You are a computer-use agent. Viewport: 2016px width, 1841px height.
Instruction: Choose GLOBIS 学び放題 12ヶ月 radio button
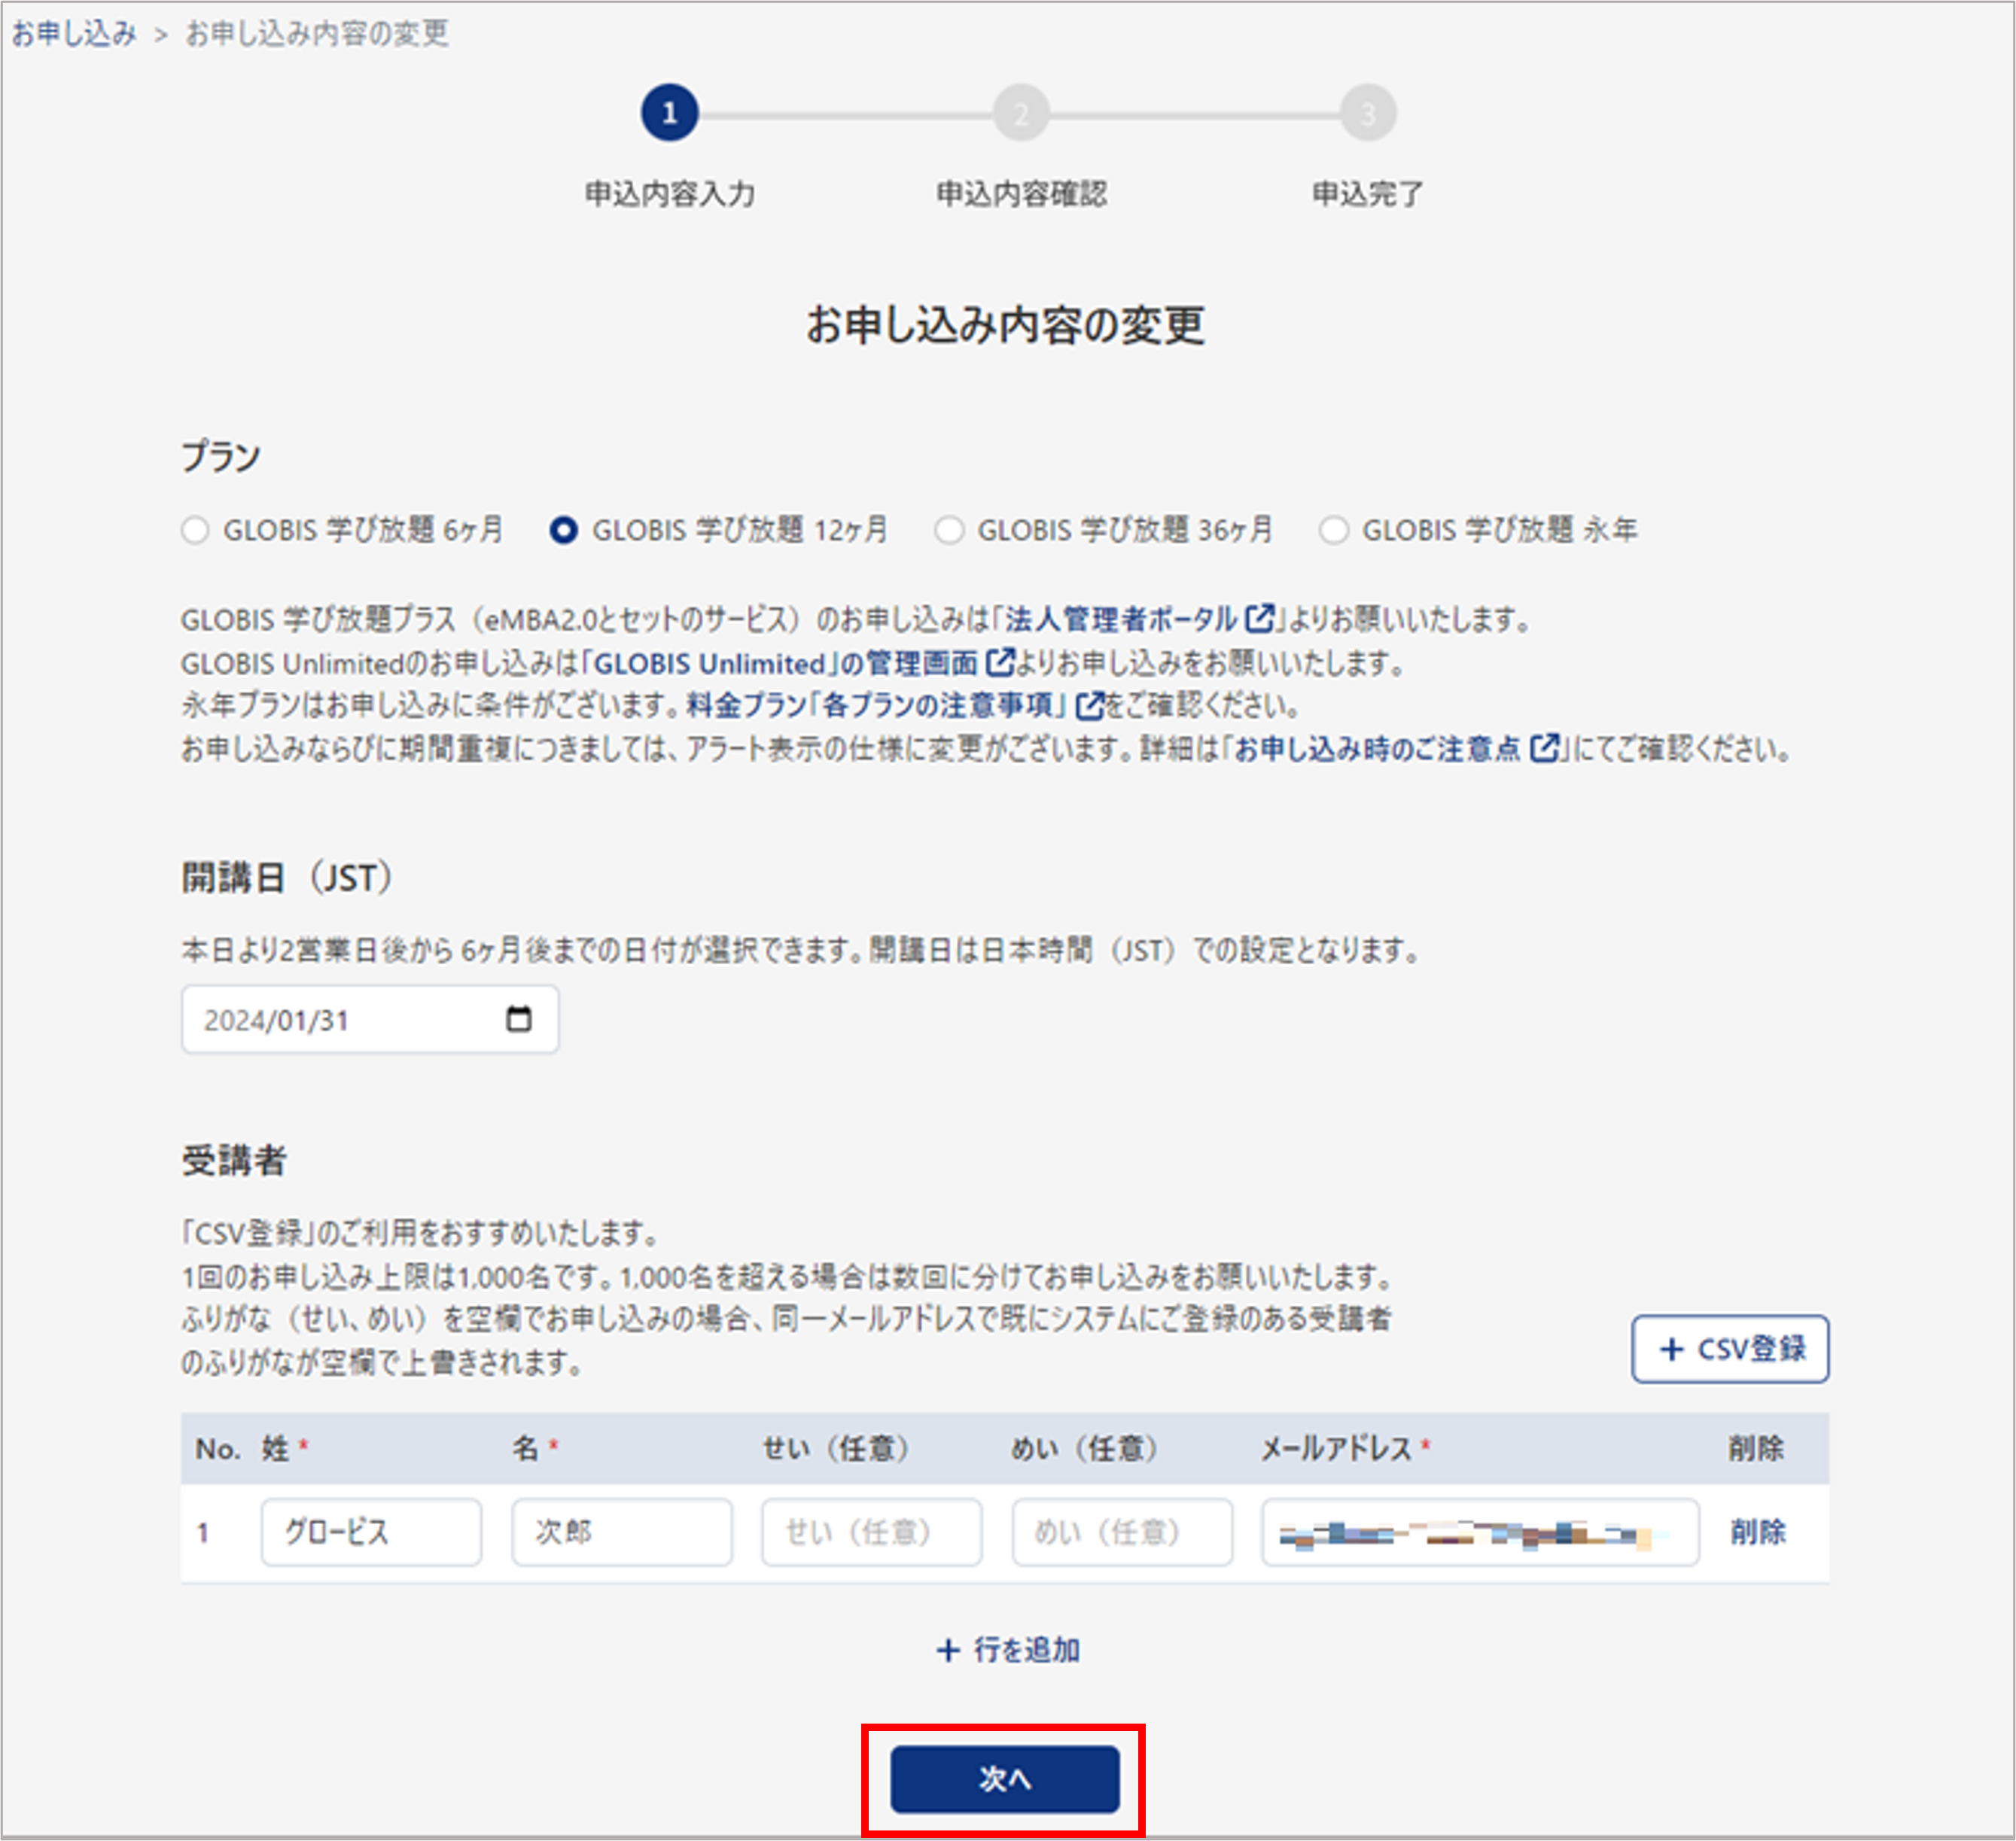pos(564,530)
